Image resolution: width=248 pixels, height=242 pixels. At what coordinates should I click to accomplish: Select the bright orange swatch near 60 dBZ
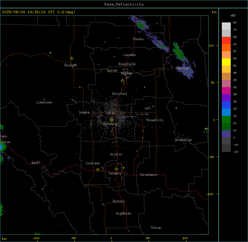(226, 47)
